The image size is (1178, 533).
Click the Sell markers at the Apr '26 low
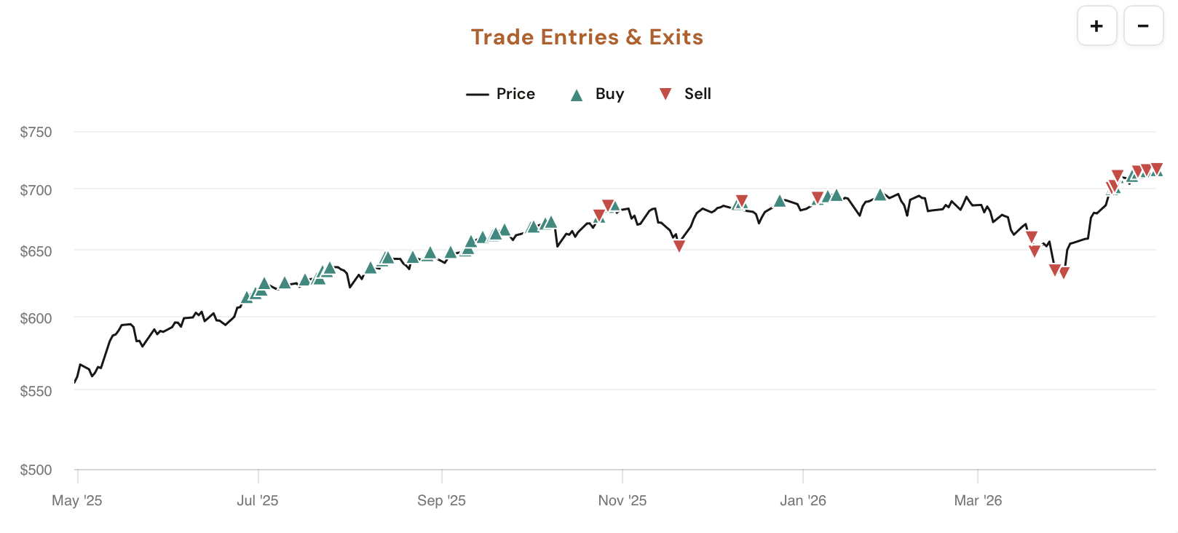(x=1058, y=270)
